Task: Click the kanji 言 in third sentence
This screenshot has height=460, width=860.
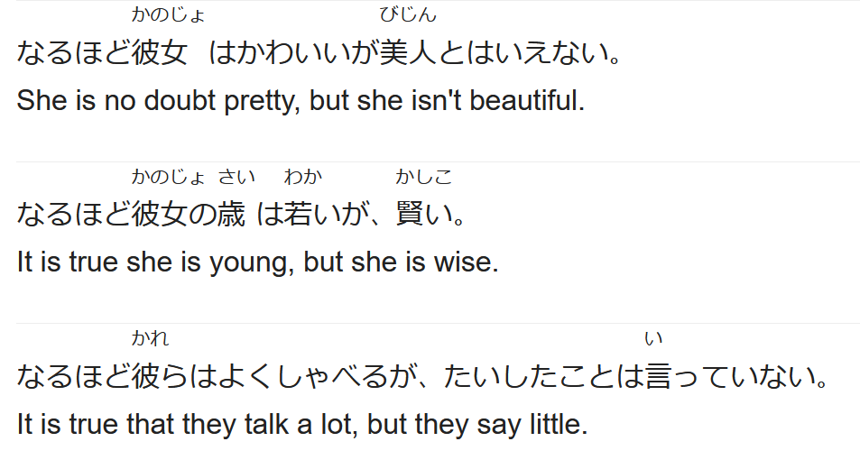Action: pos(659,377)
